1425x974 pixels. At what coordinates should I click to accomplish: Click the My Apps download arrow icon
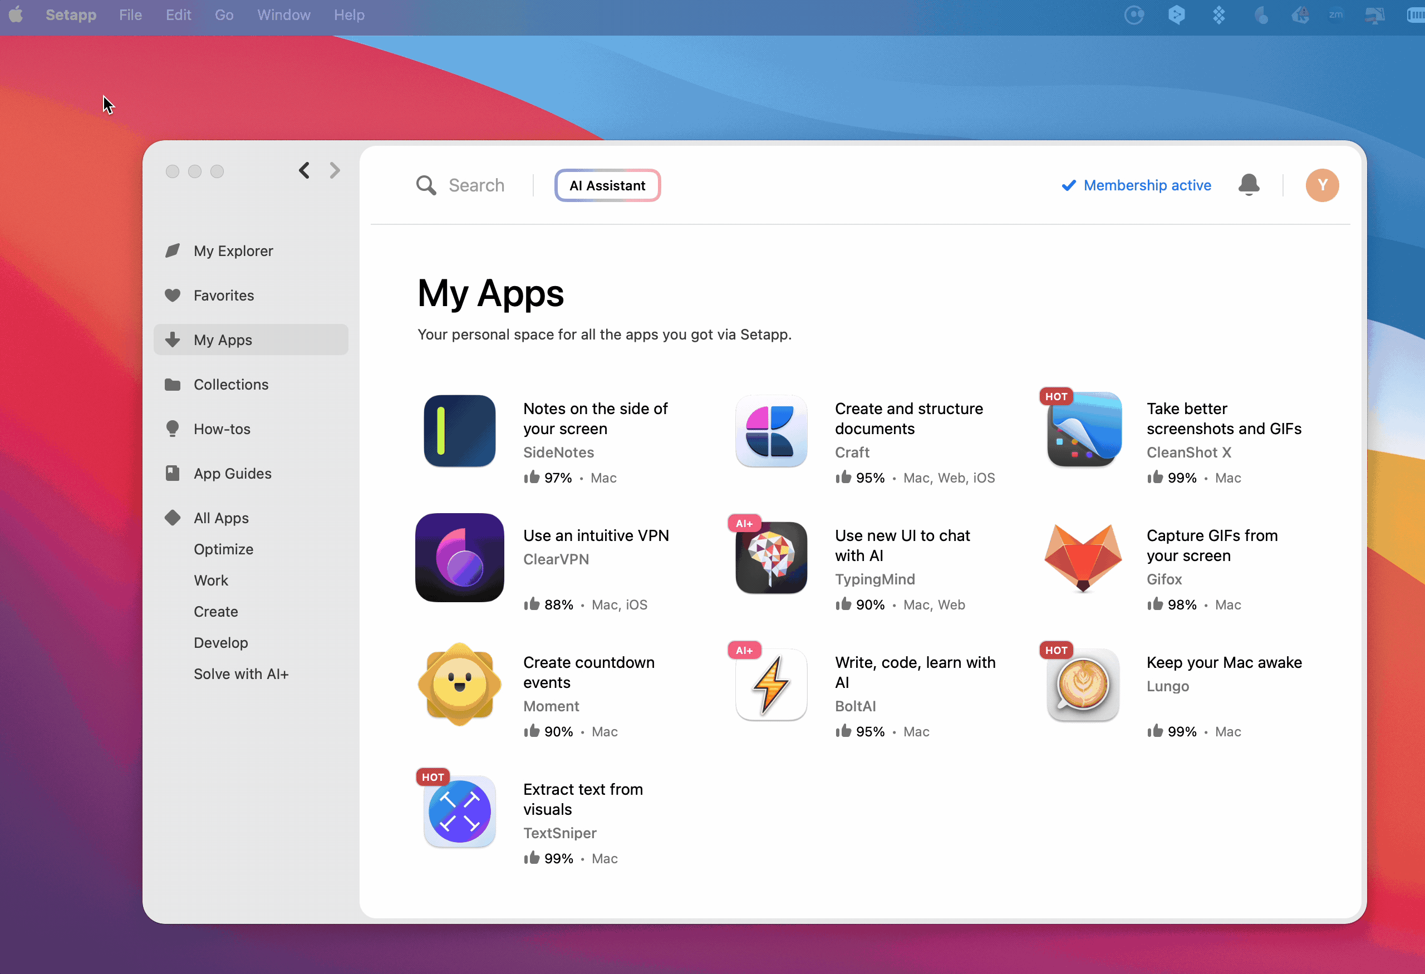173,340
